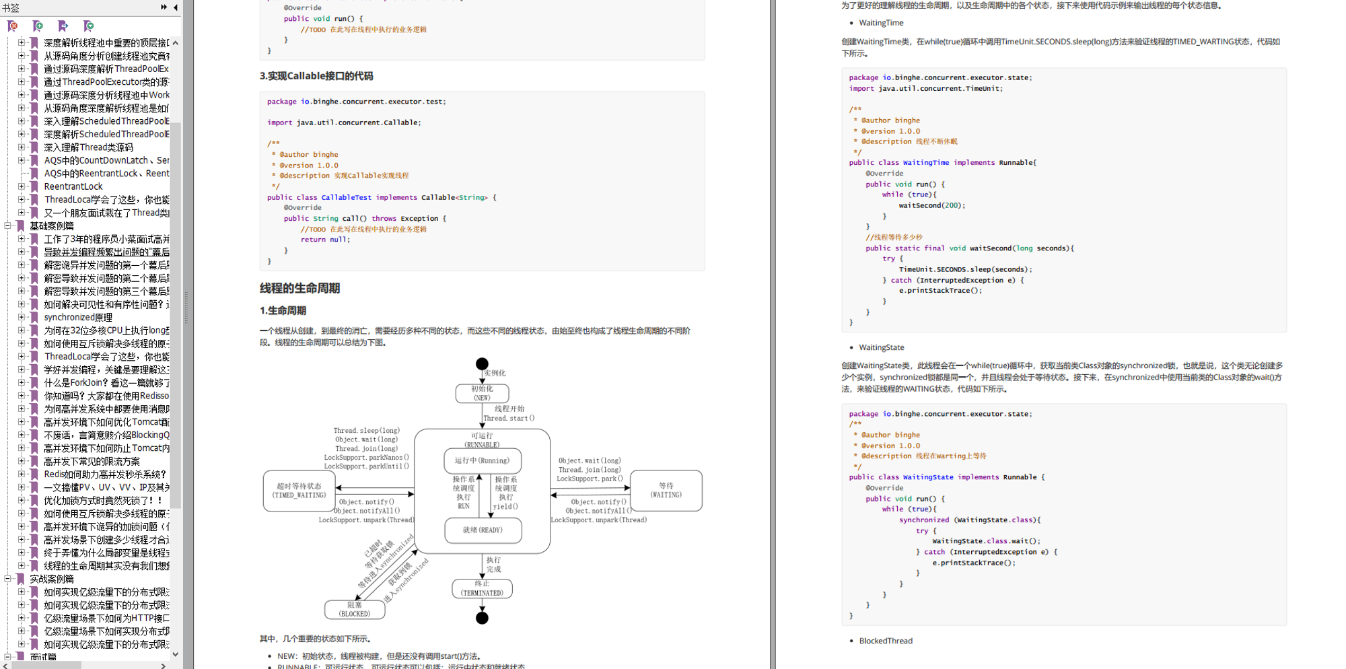Open bookmark 为何在32位多核CPU上执行long
The image size is (1346, 669).
(x=106, y=330)
